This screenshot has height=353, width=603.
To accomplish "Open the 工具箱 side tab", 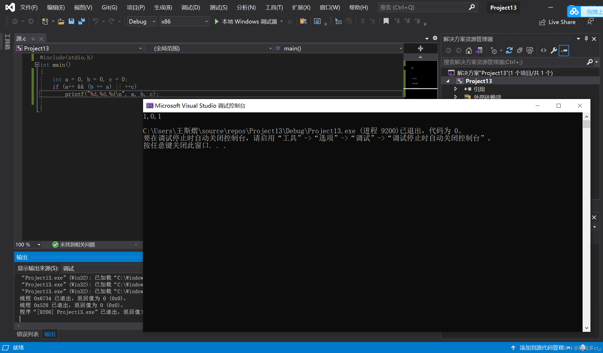I will click(7, 41).
